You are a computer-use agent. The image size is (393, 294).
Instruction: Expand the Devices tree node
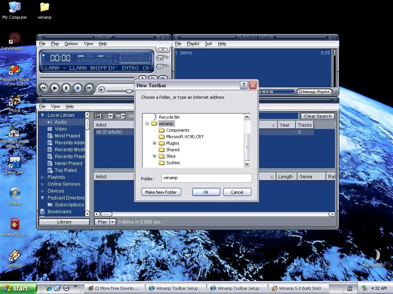click(42, 191)
